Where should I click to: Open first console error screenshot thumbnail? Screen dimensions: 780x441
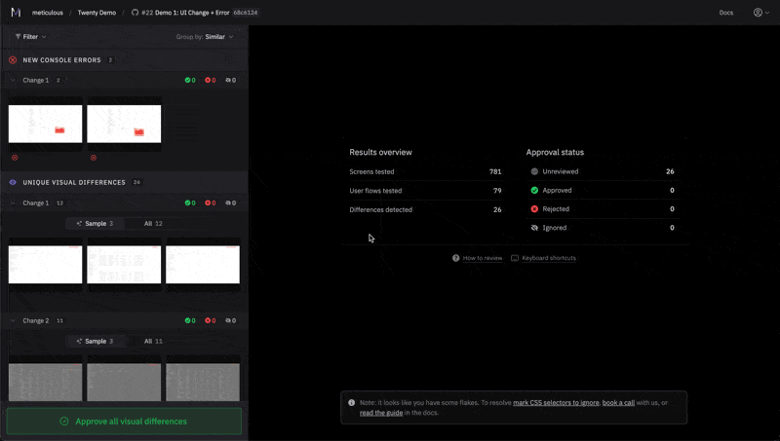[x=45, y=124]
